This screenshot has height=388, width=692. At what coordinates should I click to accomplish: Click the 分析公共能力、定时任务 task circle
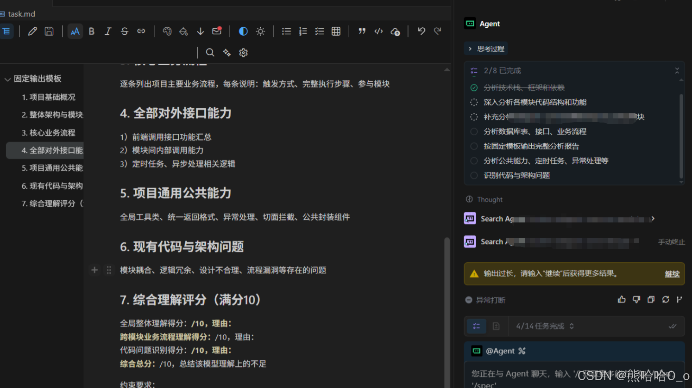(474, 161)
